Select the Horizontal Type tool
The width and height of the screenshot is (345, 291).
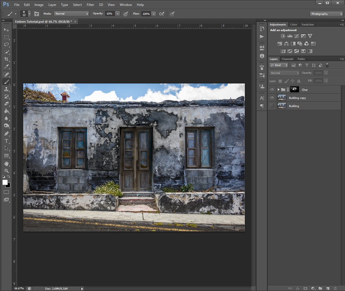click(6, 141)
